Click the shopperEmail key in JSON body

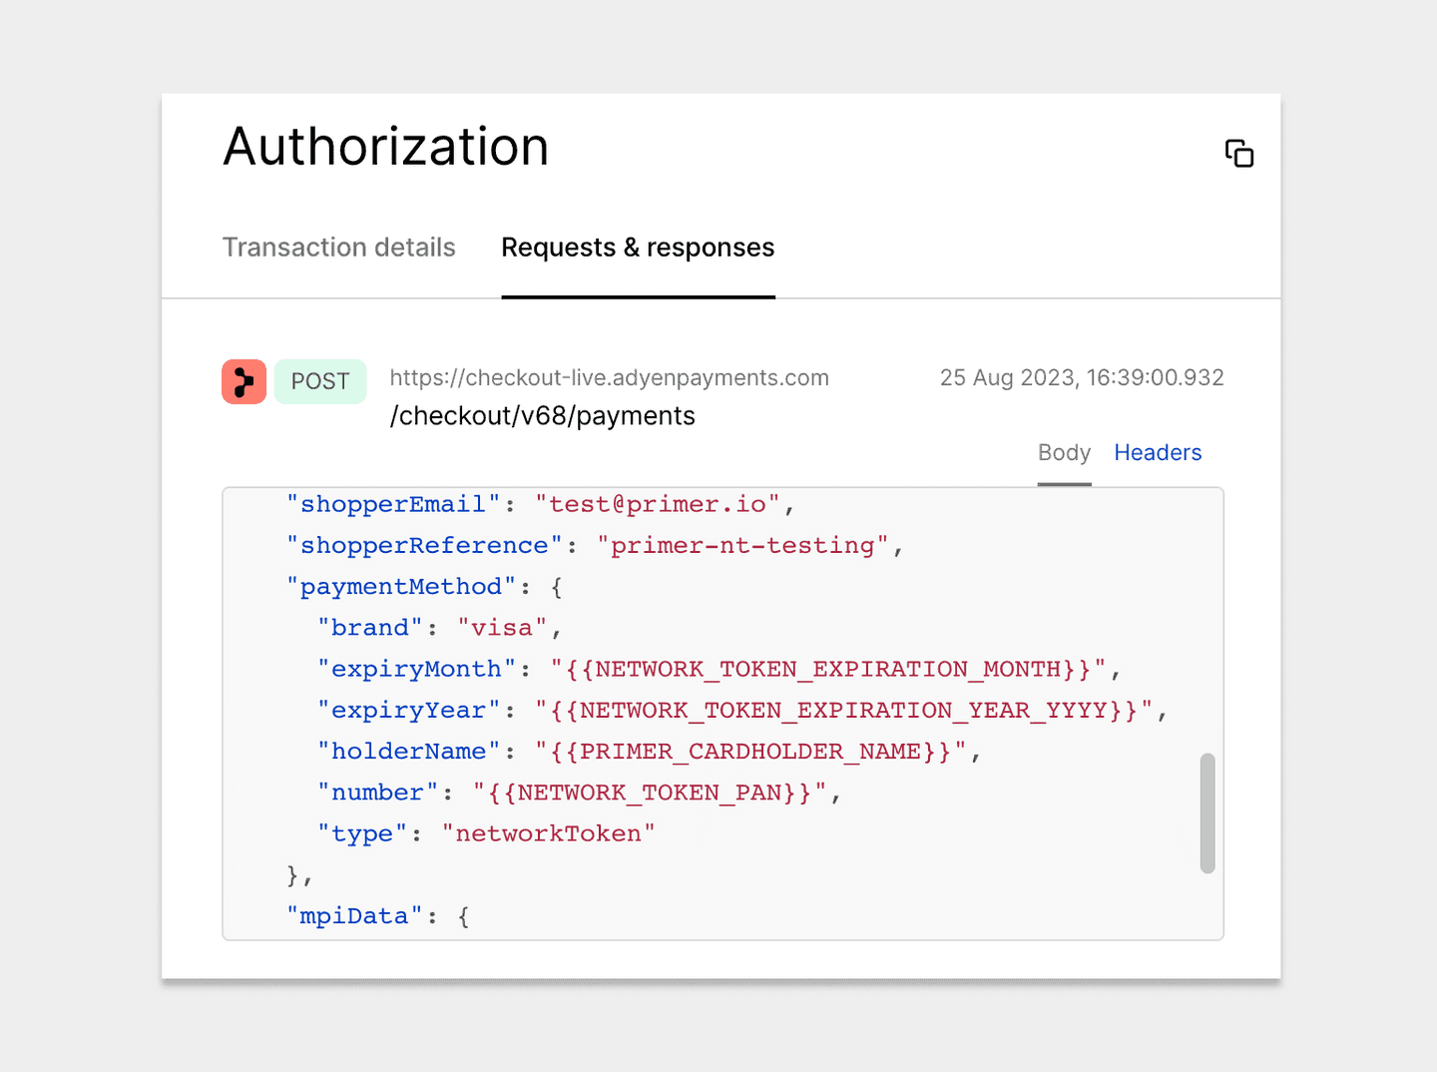pos(393,504)
